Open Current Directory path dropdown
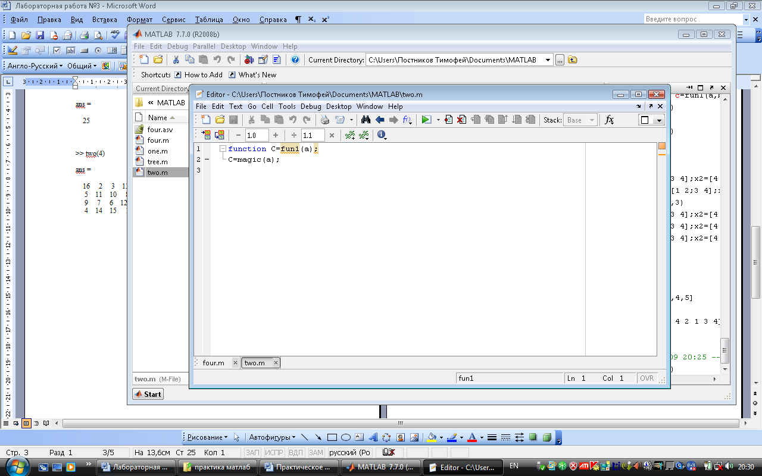Screen dimensions: 762x476 548,59
